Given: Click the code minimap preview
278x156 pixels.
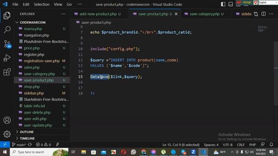Looking at the screenshot, I should coord(262,29).
